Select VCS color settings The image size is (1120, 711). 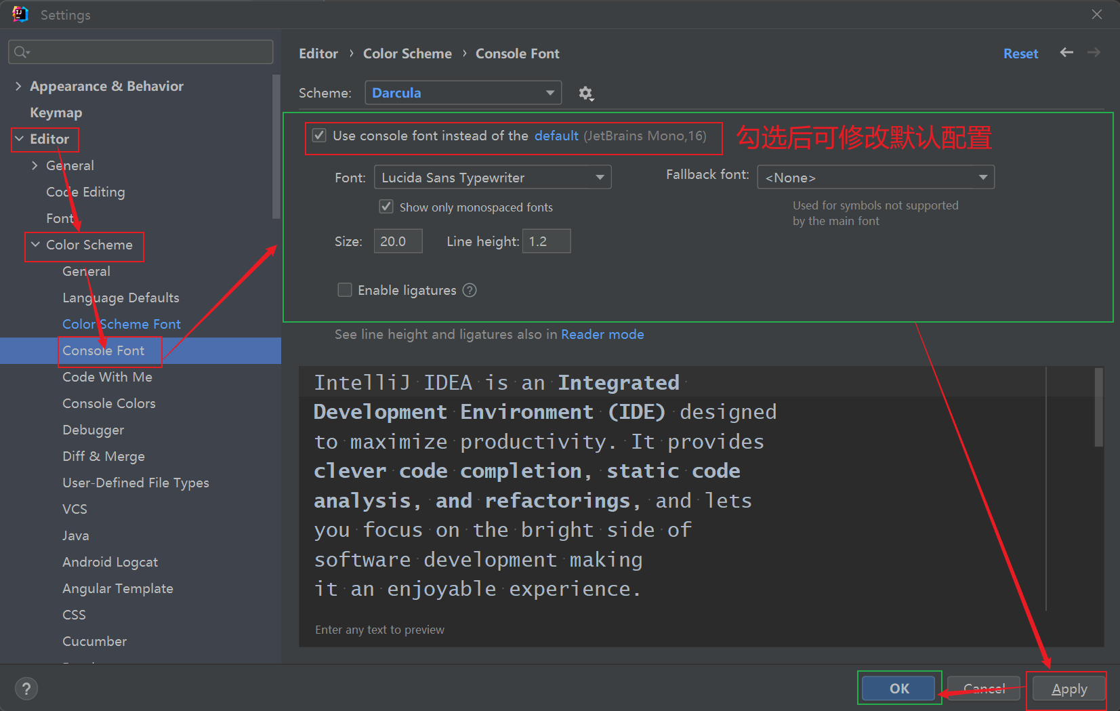coord(75,509)
